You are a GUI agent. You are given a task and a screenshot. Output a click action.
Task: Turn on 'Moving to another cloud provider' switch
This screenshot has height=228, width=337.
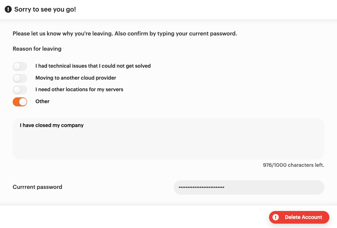coord(20,78)
